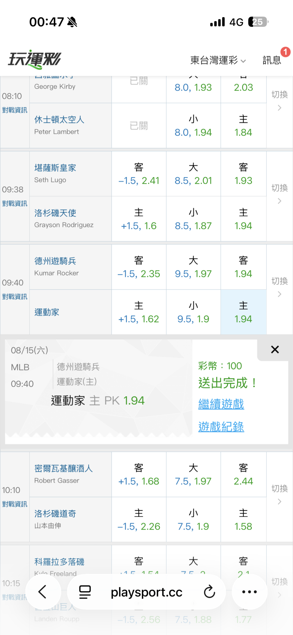Reload the playsport.cc page
293x635 pixels.
pos(209,592)
